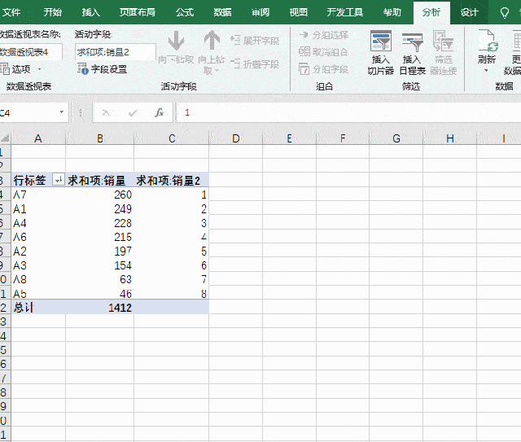Viewport: 521px width, 442px height.
Task: Open the row labels filter dropdown
Action: click(58, 180)
